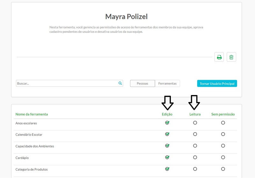
Task: Select Edição for Anos escolares
Action: pos(167,123)
